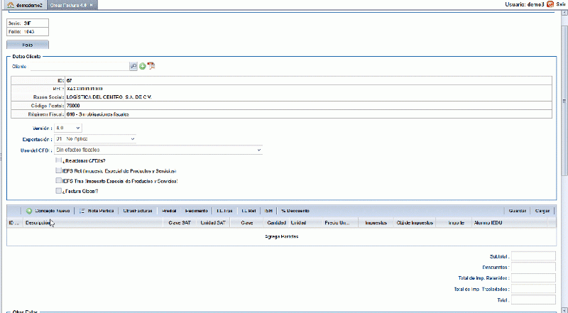The image size is (568, 313).
Task: Enable the ¿Relacionar CFDIs? checkbox
Action: (x=58, y=160)
